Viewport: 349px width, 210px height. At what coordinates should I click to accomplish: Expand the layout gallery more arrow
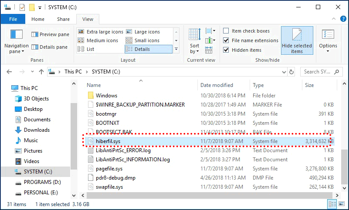pyautogui.click(x=176, y=49)
